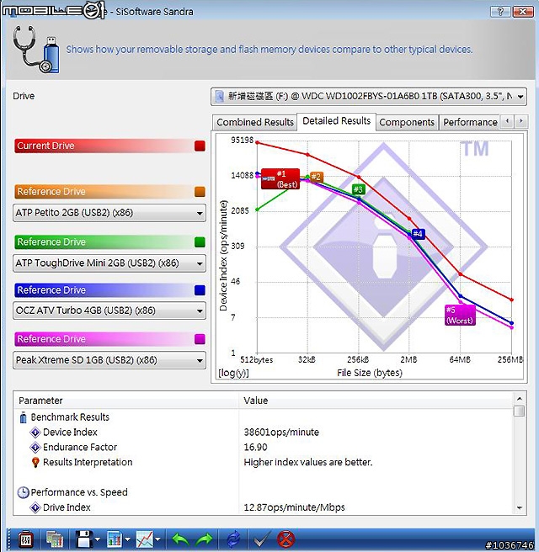
Task: Click the blue #4 chart marker
Action: 418,234
